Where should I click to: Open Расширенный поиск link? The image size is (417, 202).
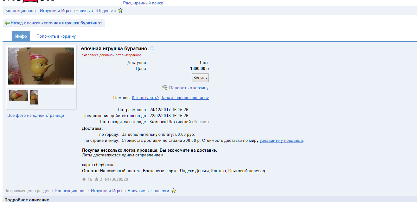coord(143,3)
